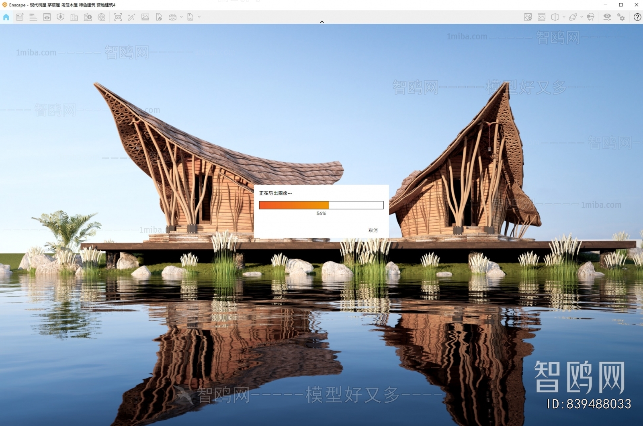643x426 pixels.
Task: Collapse the toolbar with the center chevron
Action: coord(321,22)
